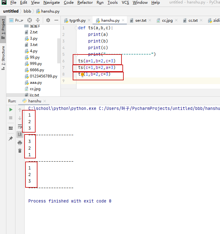Click the hanshu.py breadcrumb
Viewport: 220px width, 234px height.
[48, 11]
